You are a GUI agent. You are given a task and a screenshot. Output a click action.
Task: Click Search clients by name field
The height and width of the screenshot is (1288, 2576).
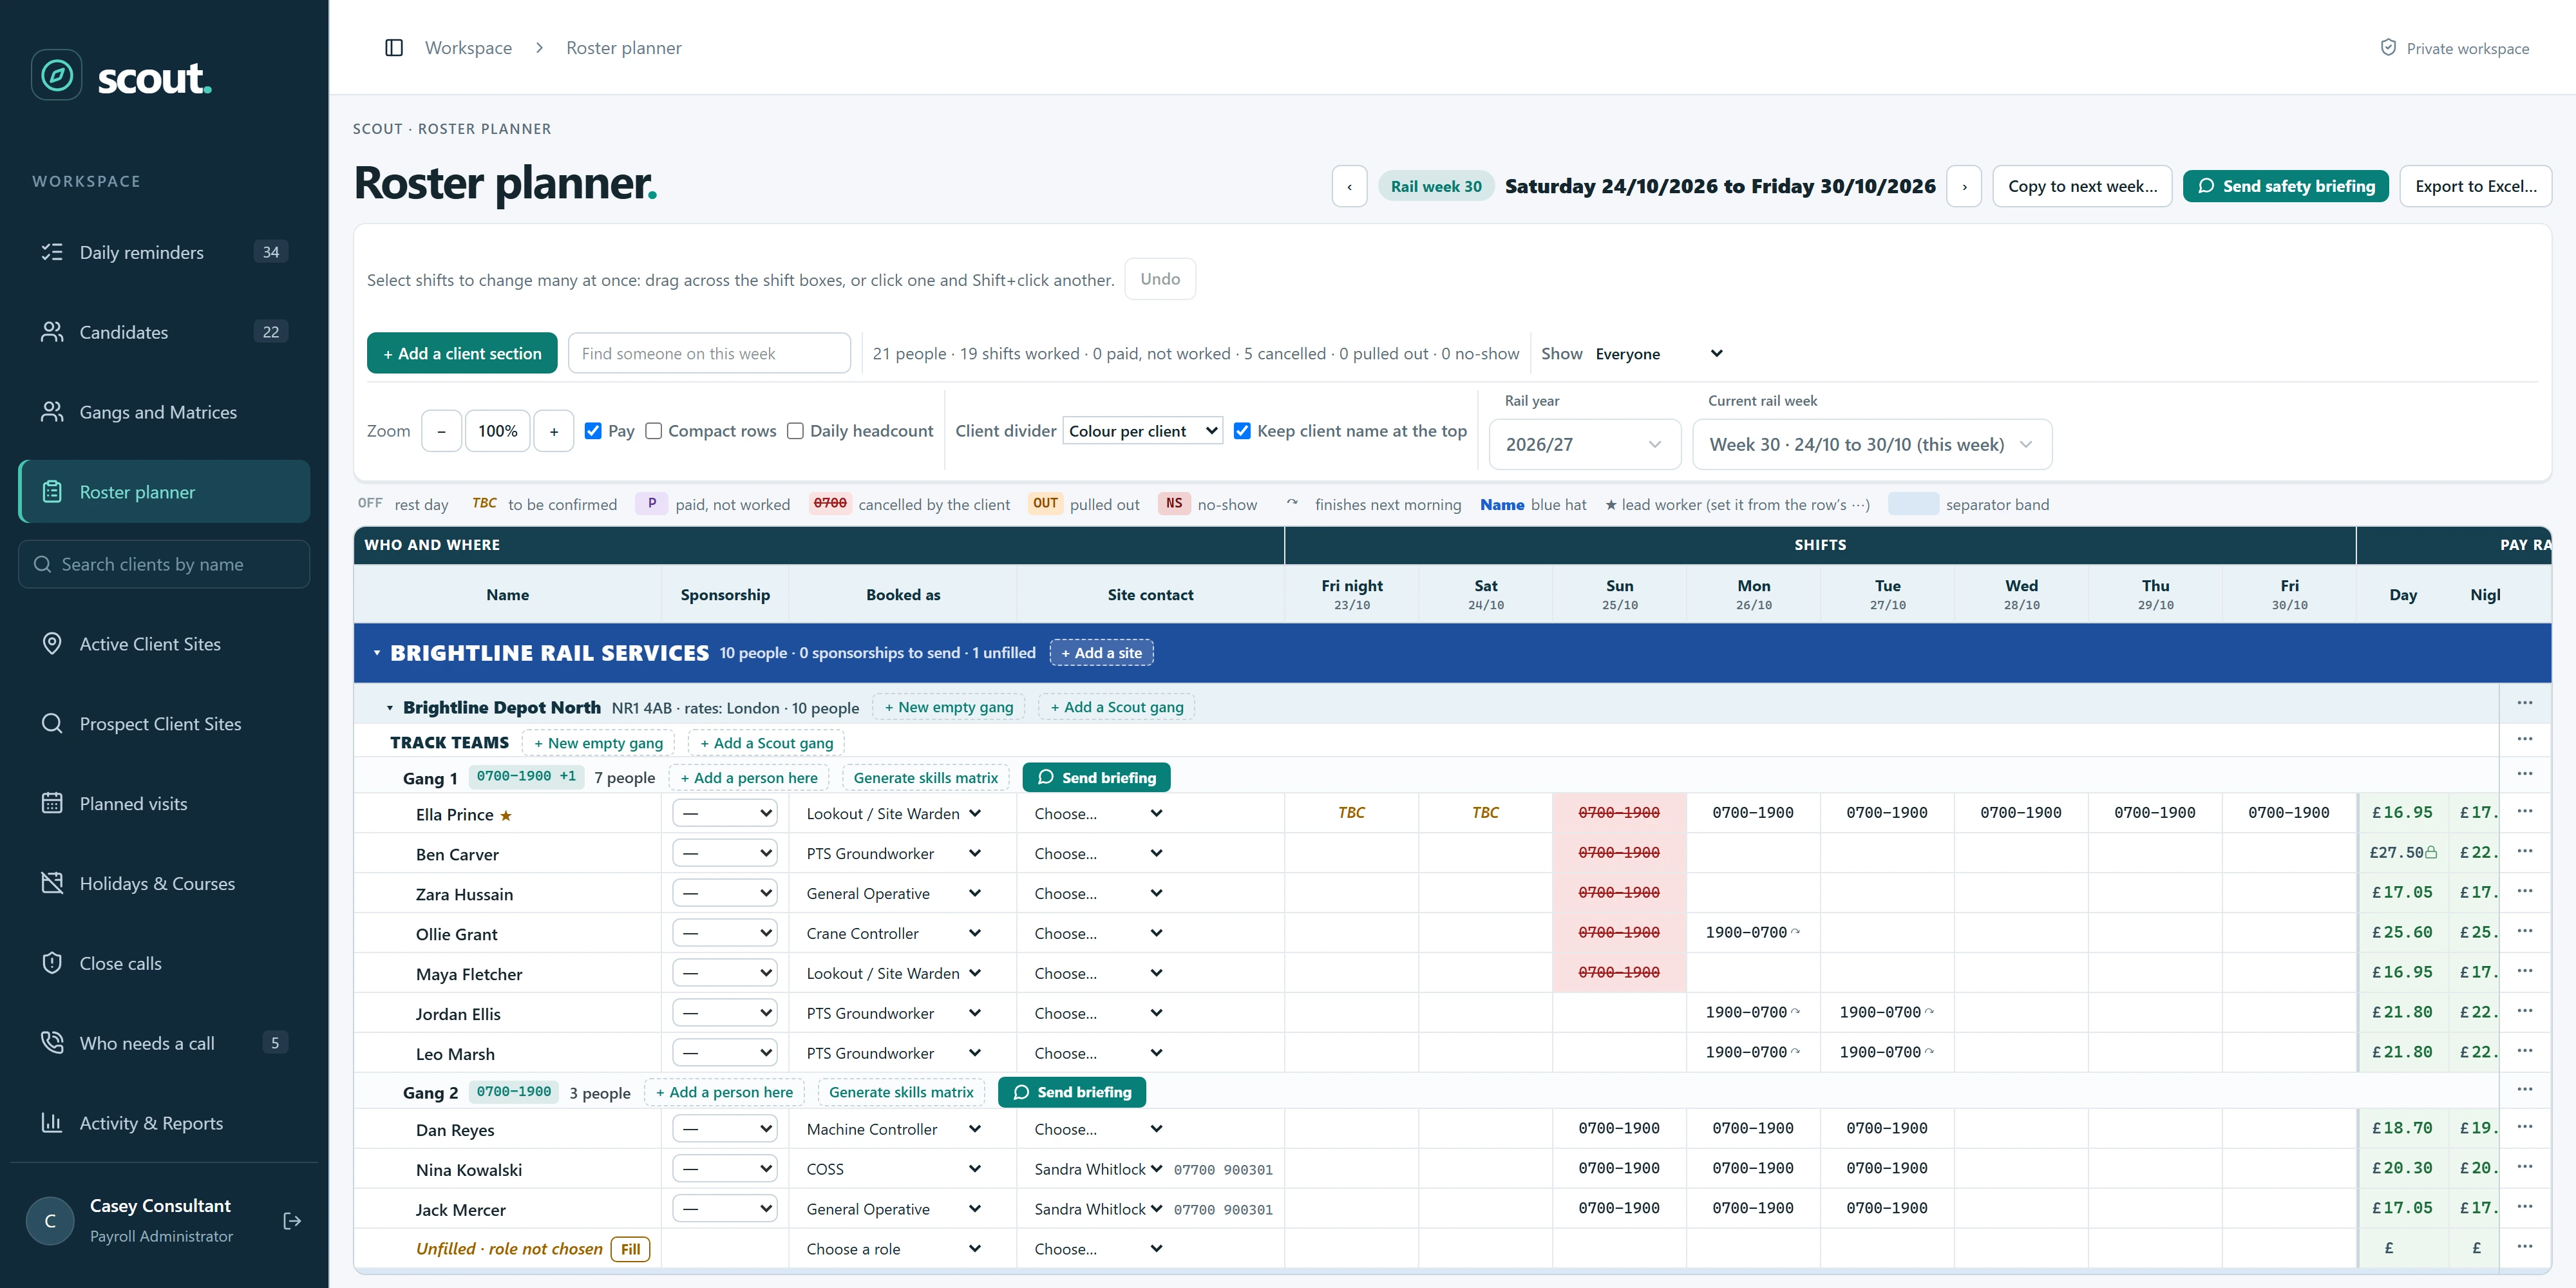164,564
